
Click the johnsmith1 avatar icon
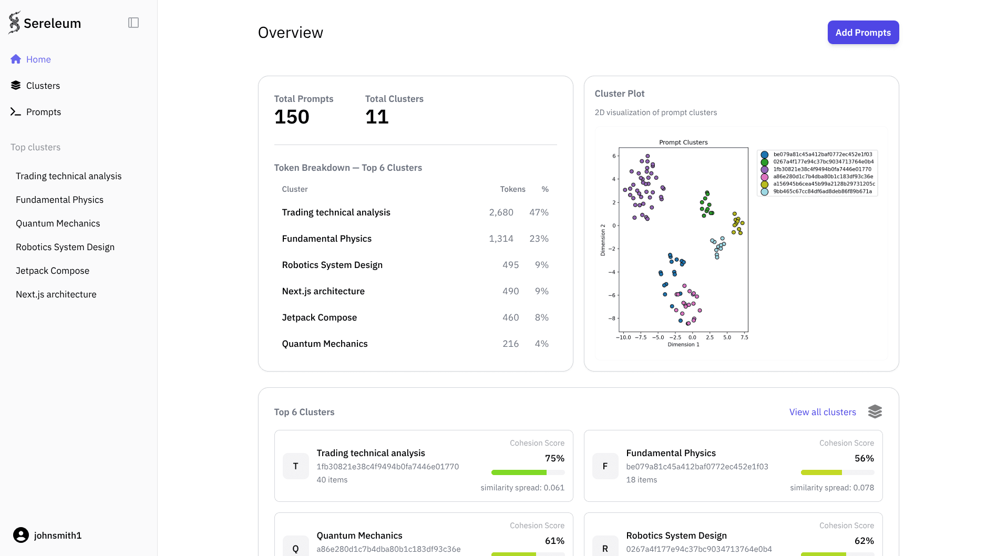tap(21, 535)
